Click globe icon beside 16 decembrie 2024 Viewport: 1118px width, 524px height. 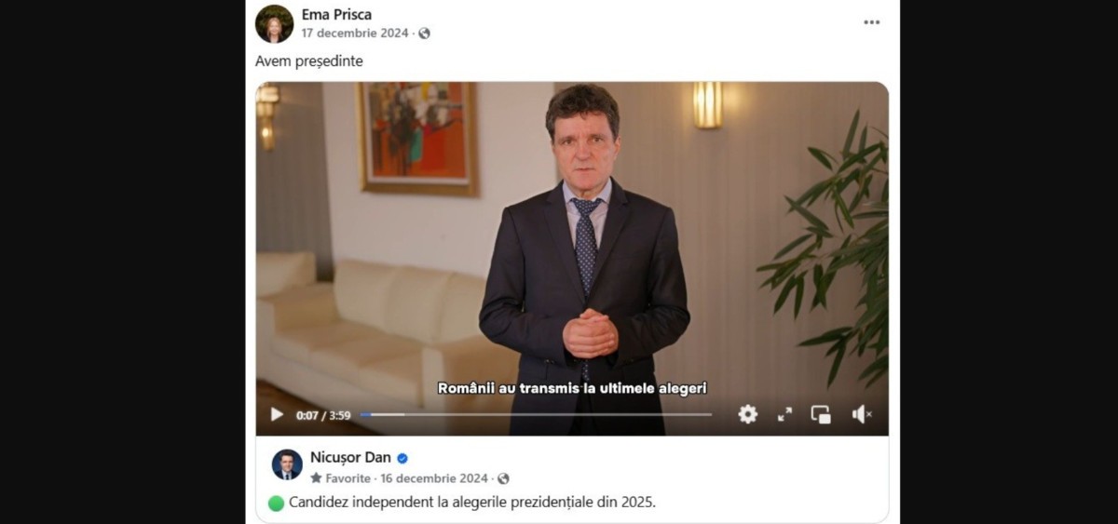click(x=503, y=478)
